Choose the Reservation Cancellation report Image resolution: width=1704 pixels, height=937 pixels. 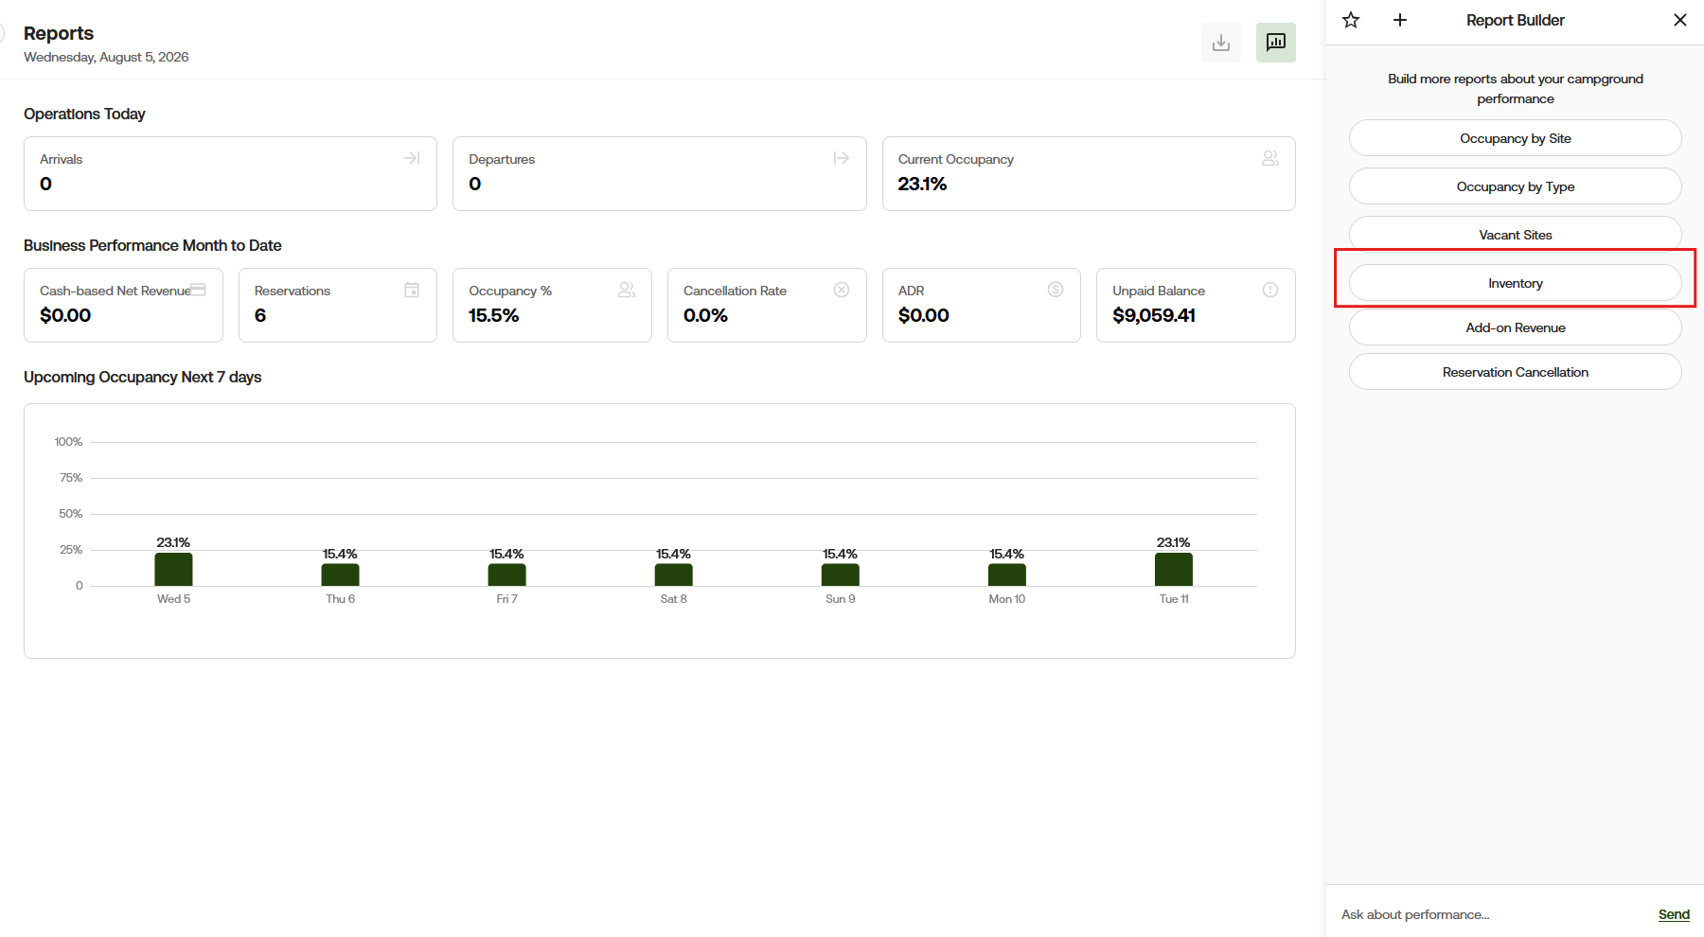point(1515,372)
